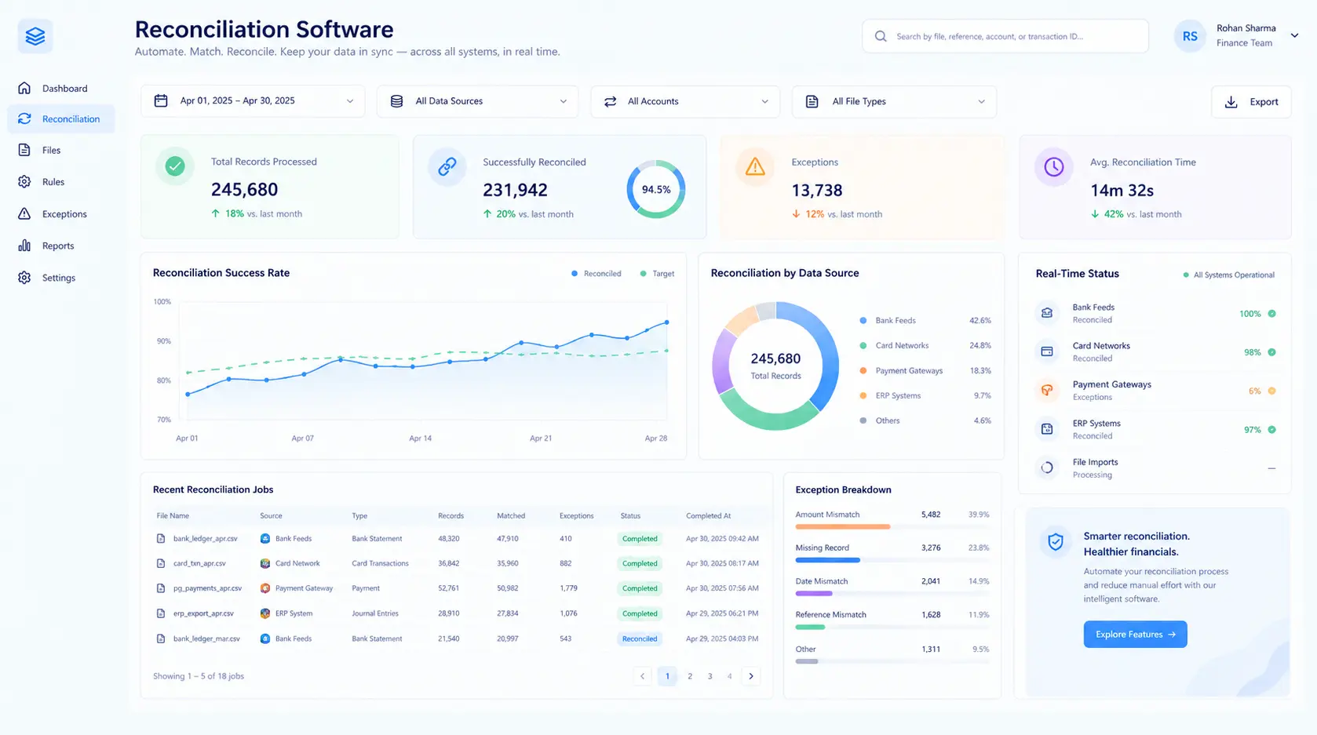This screenshot has width=1317, height=735.
Task: Click the stacked-layers app logo
Action: [35, 36]
